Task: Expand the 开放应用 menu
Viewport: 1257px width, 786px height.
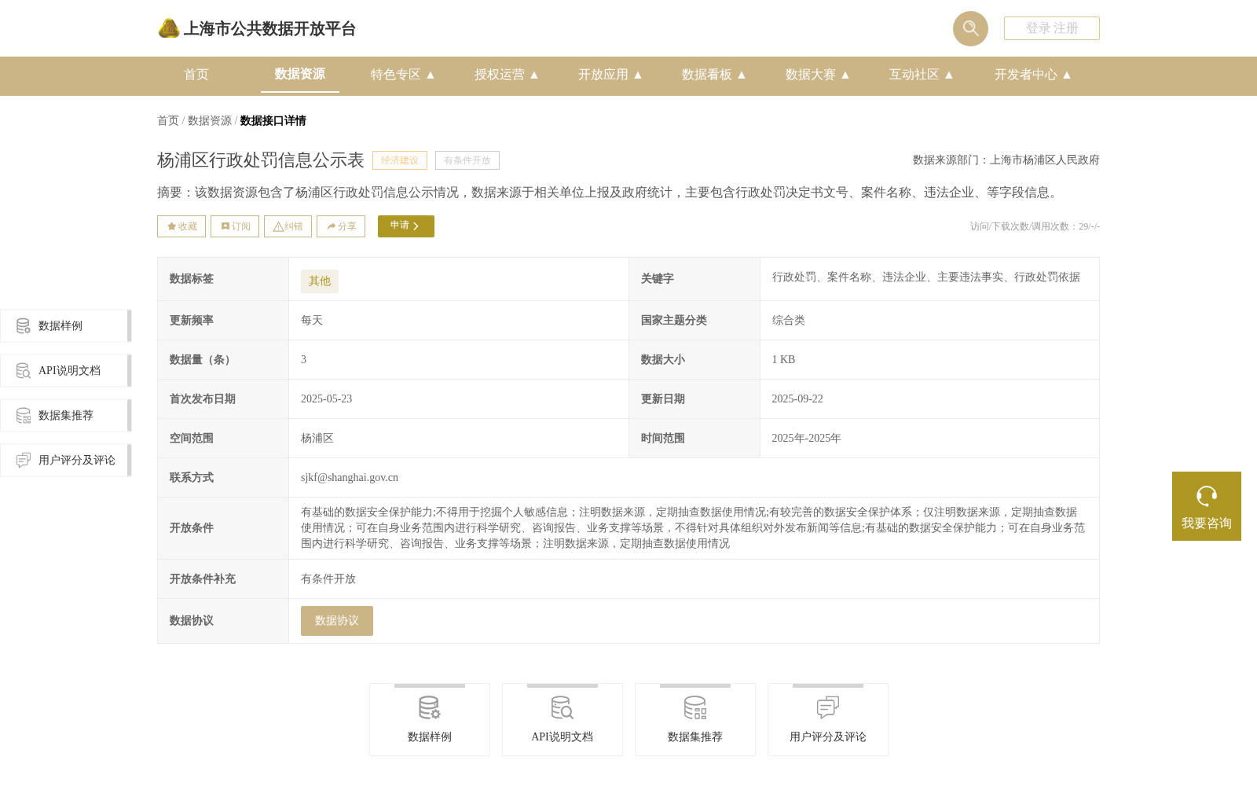Action: 610,75
